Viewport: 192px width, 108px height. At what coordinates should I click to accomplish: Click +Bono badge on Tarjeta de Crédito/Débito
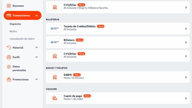point(101,26)
